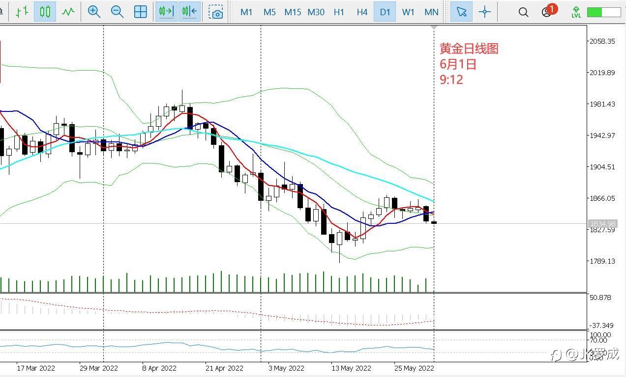Zoom in on the chart
Screen dimensions: 626x377
tap(94, 12)
